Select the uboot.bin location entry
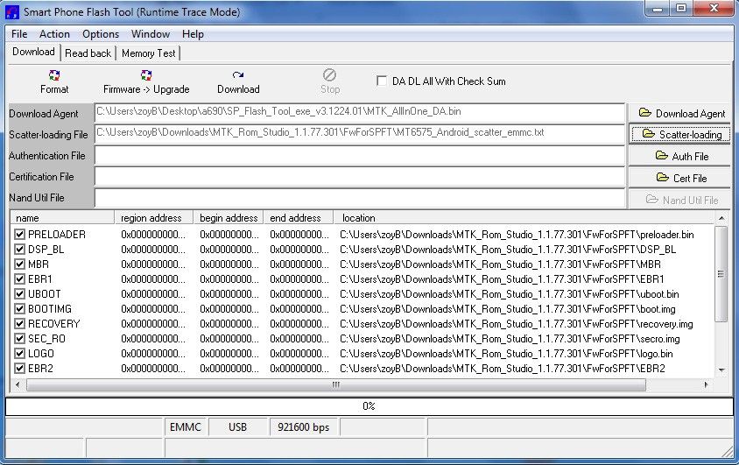 coord(509,294)
